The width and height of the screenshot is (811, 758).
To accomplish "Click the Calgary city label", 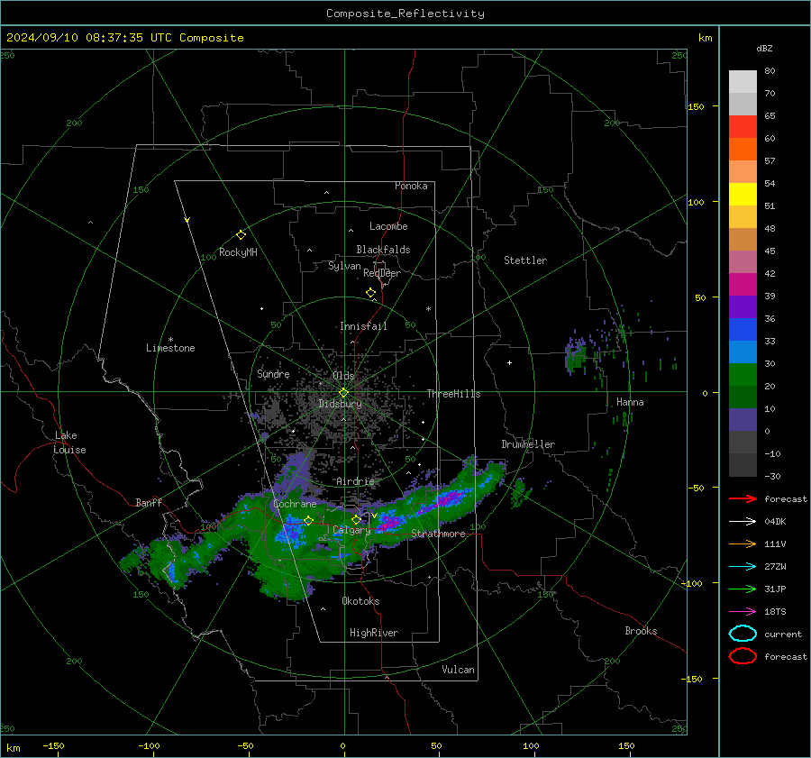I will pyautogui.click(x=351, y=530).
